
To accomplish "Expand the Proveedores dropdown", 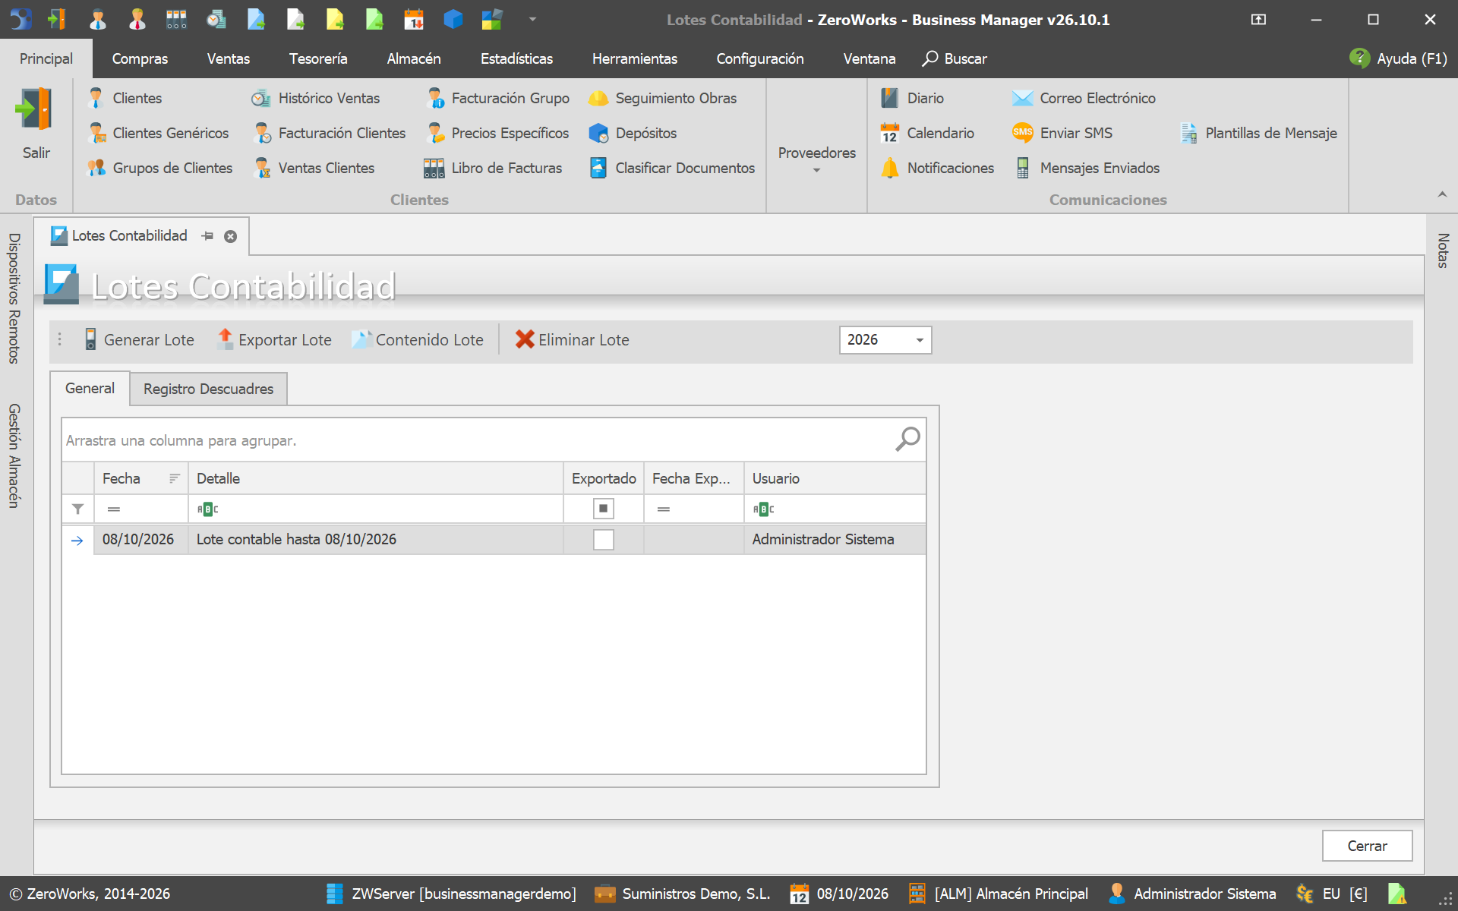I will click(817, 159).
